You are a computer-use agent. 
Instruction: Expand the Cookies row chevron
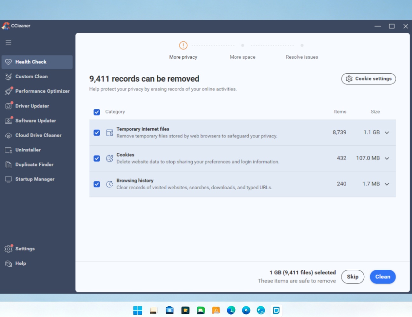click(387, 158)
